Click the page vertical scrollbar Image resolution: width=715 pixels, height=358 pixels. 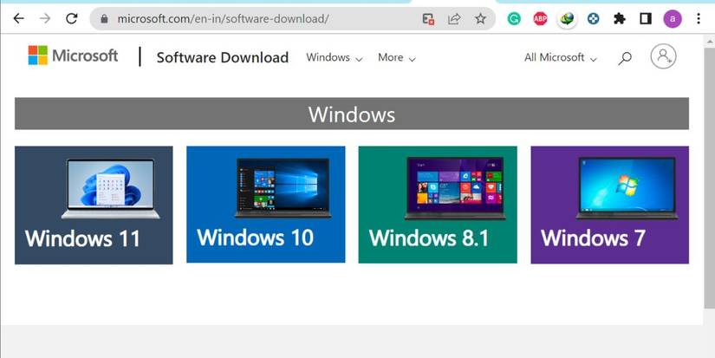[709, 178]
